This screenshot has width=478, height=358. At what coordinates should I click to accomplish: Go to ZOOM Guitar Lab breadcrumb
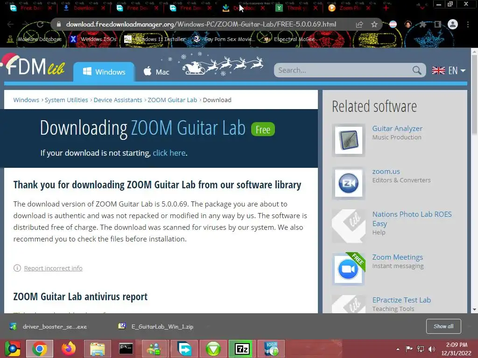(x=172, y=100)
